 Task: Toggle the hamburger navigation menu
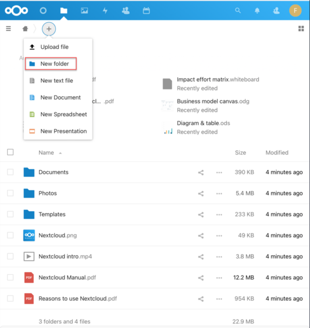8,28
